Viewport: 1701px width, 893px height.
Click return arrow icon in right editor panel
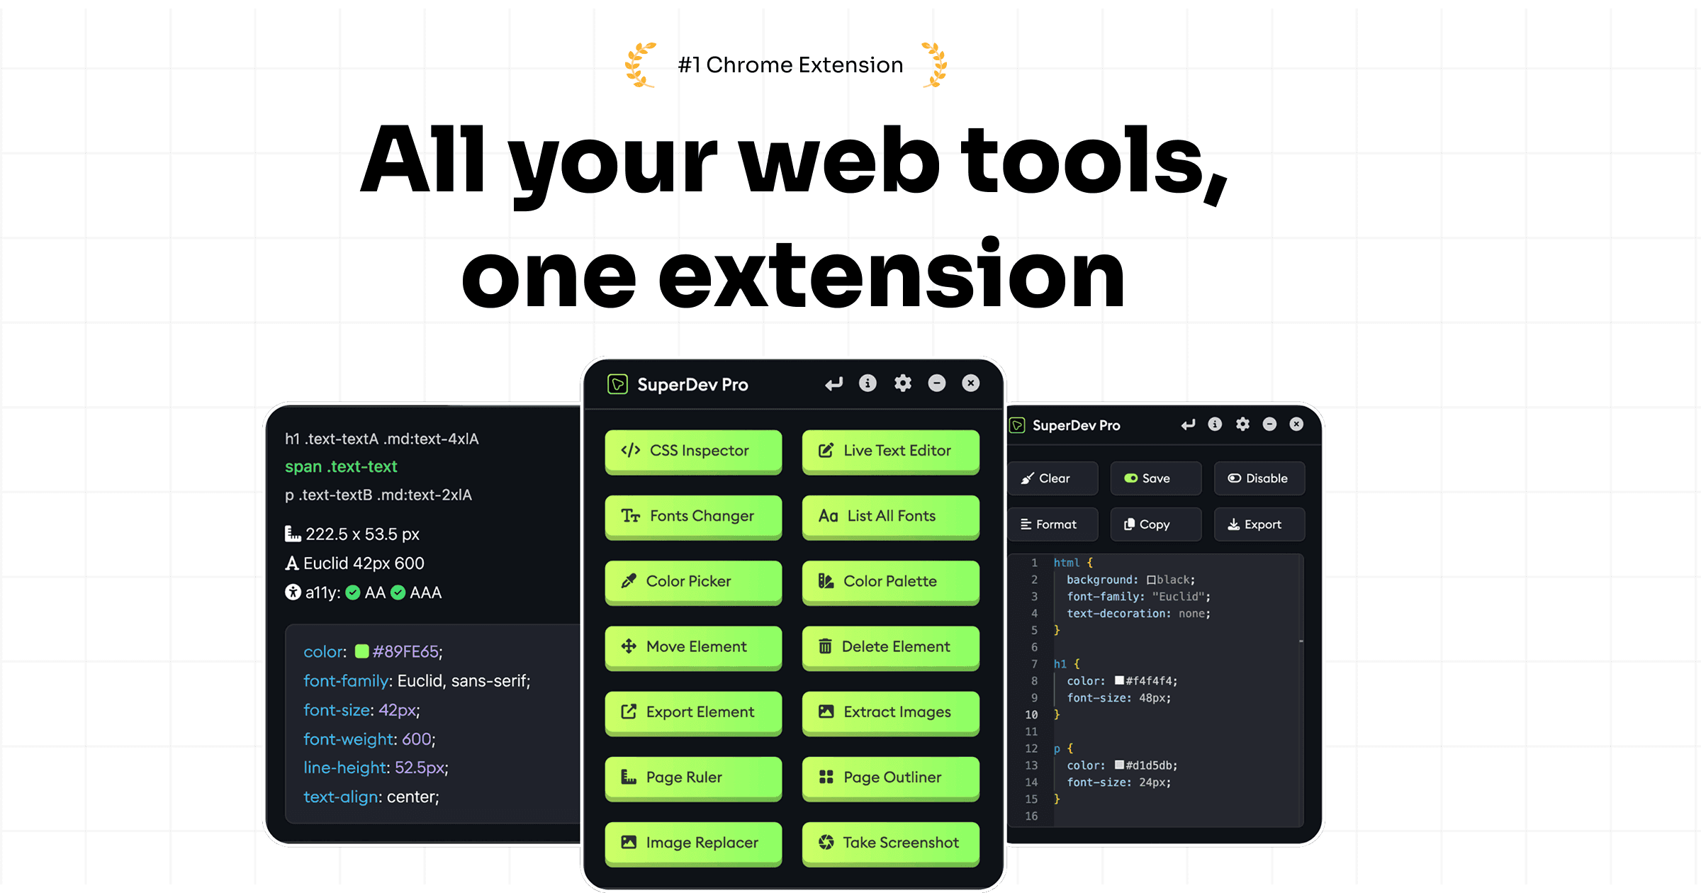(1188, 424)
